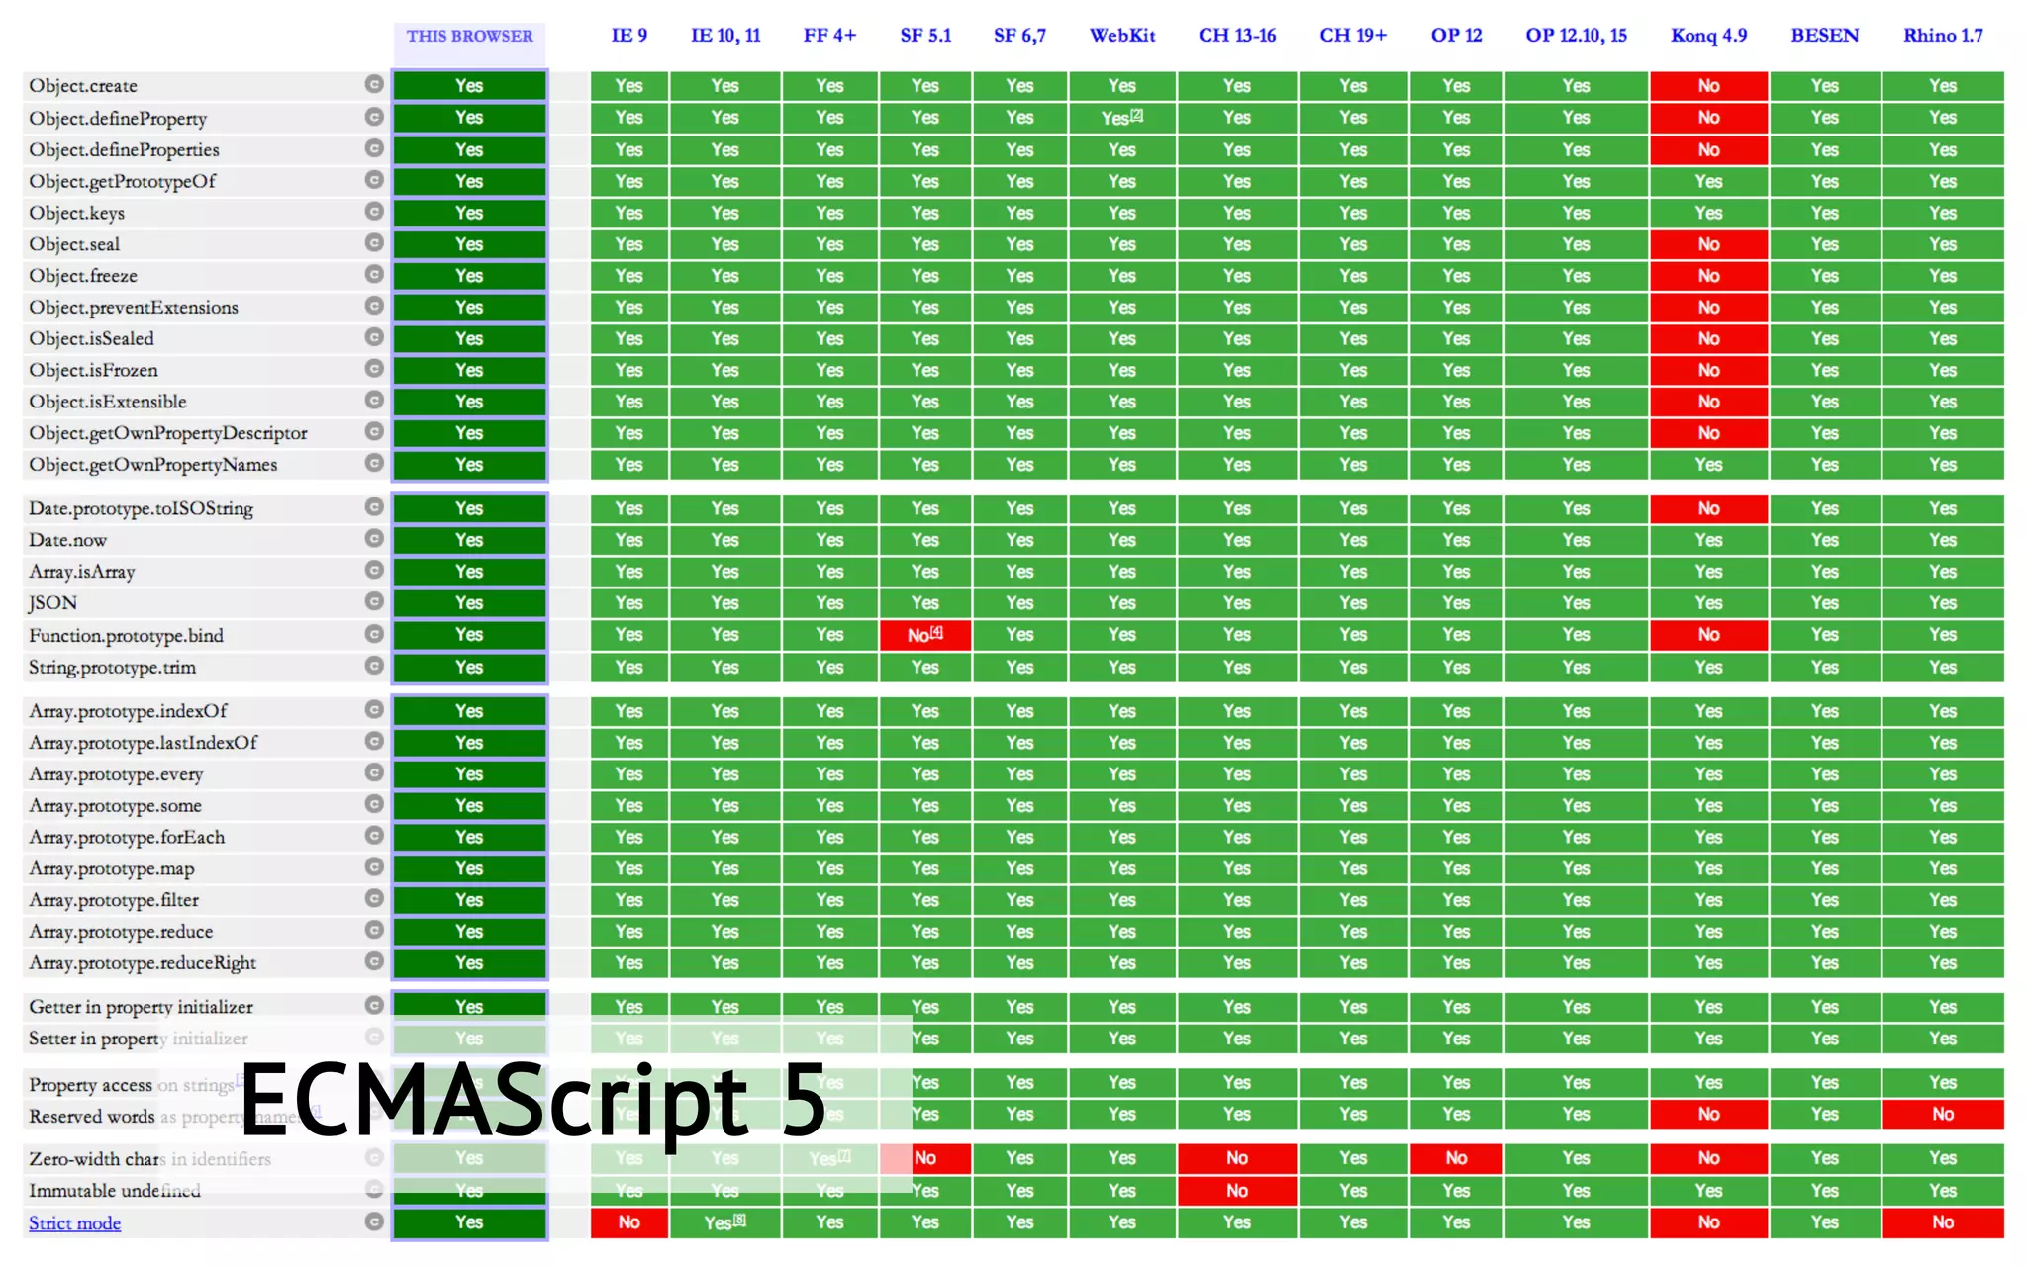Click the 'c' icon beside Object.isSealed
2027x1266 pixels.
pyautogui.click(x=374, y=337)
